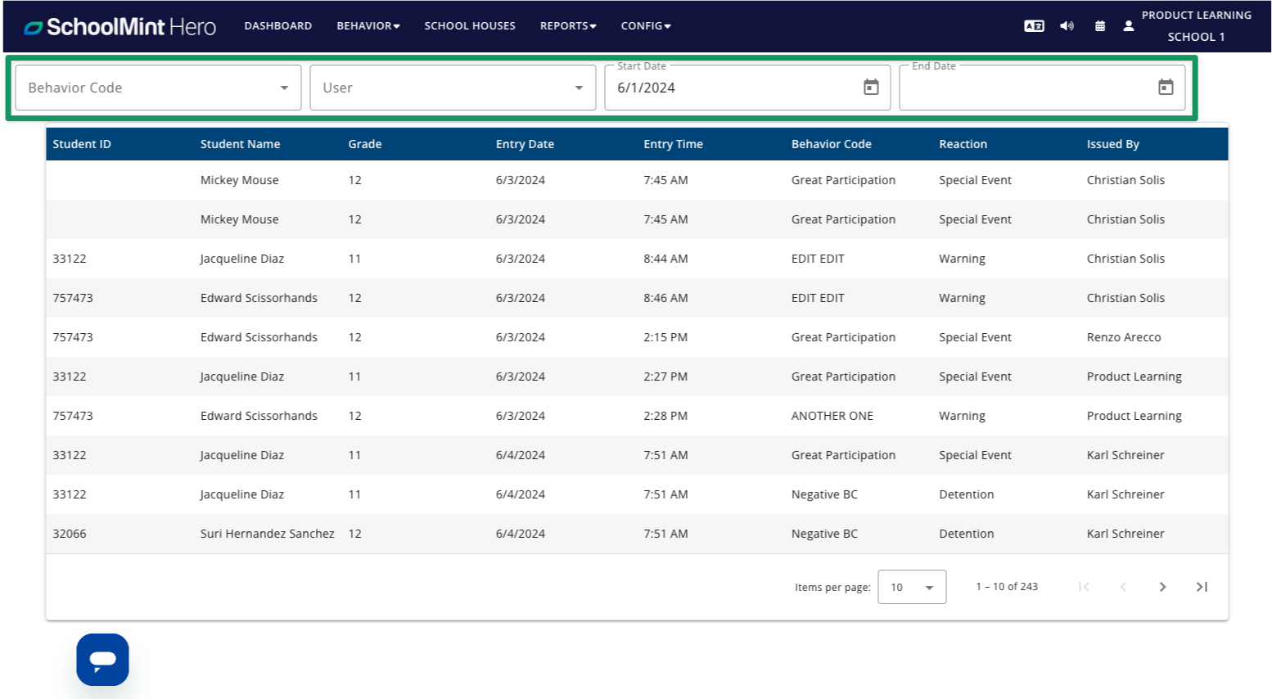Click the 8:46 AM entry time
The height and width of the screenshot is (699, 1272).
click(x=665, y=298)
